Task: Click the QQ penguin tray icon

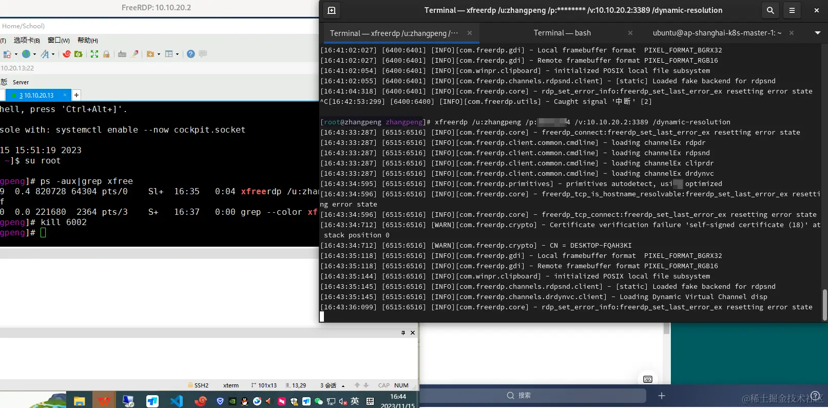Action: (245, 401)
